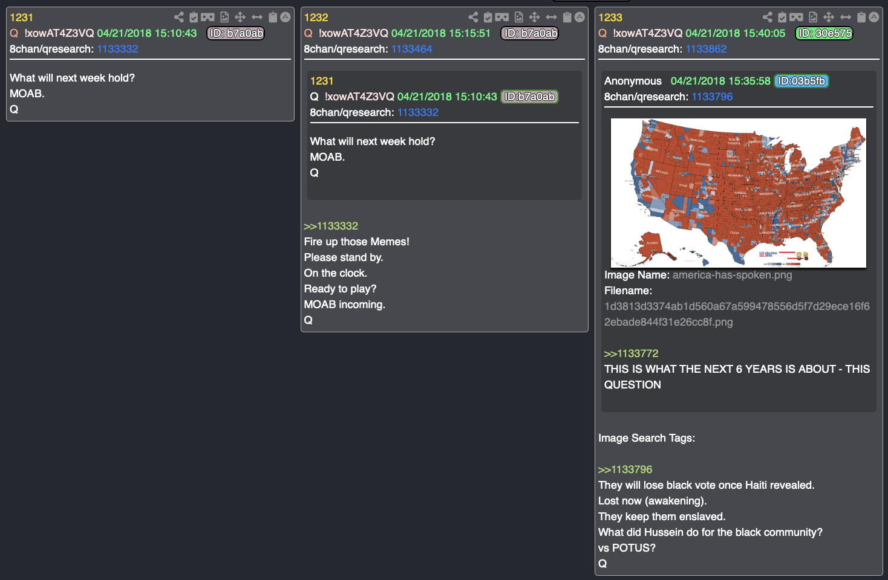Image resolution: width=888 pixels, height=580 pixels.
Task: Click the clipboard-check icon on post 1233
Action: (782, 17)
